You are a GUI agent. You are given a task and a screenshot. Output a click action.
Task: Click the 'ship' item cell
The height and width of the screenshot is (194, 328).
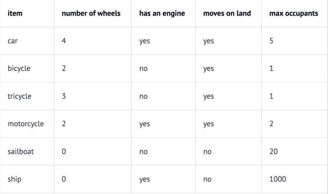click(x=15, y=179)
